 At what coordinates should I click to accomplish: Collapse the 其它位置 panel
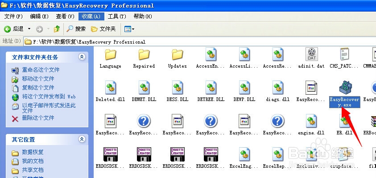pyautogui.click(x=82, y=139)
